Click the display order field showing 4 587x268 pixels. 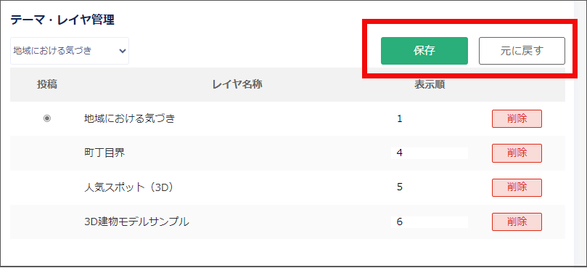click(430, 153)
